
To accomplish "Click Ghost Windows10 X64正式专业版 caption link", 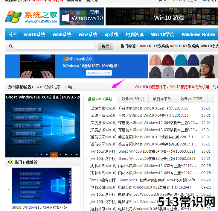I will click(x=39, y=207).
